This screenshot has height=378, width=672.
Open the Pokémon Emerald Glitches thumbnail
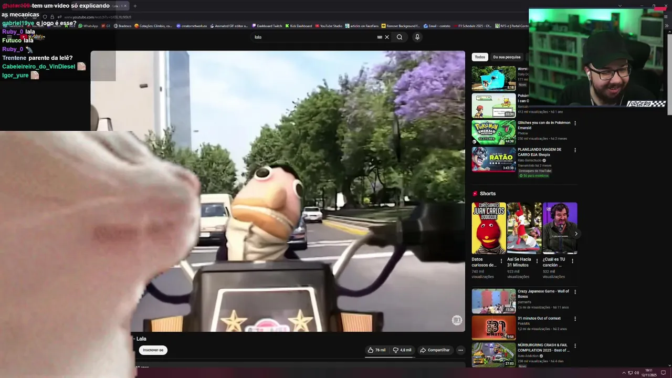493,132
